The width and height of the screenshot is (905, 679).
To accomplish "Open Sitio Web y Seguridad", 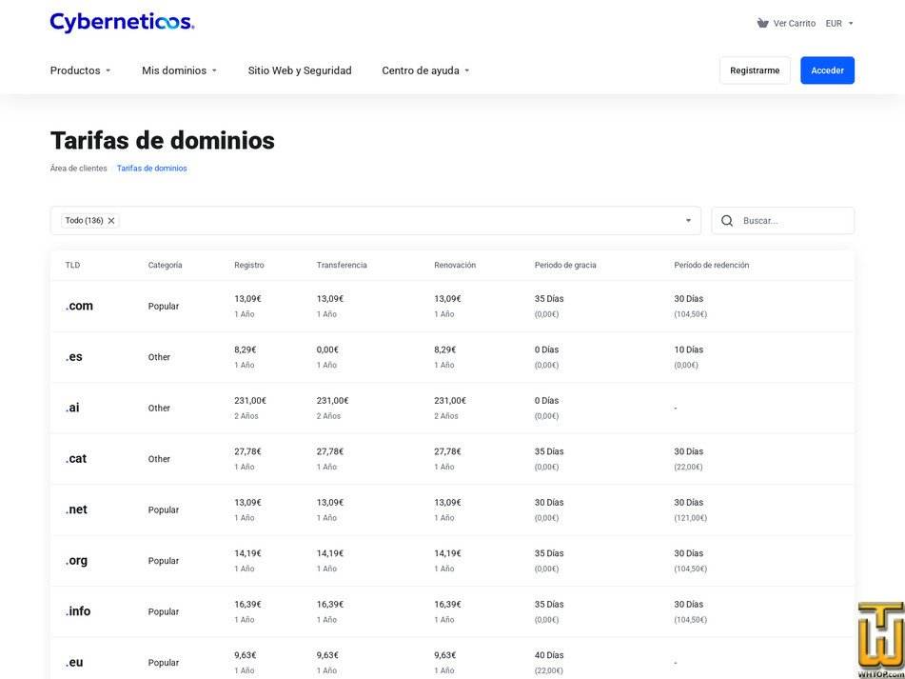I will (300, 70).
